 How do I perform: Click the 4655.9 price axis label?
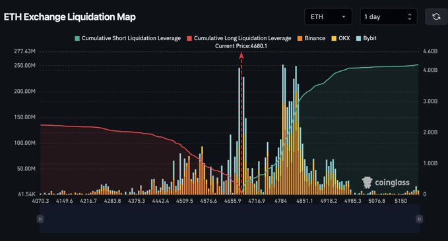[x=232, y=201]
